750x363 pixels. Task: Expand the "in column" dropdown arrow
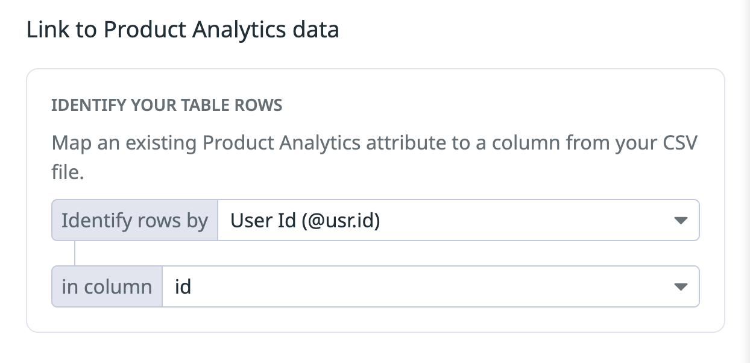coord(681,287)
